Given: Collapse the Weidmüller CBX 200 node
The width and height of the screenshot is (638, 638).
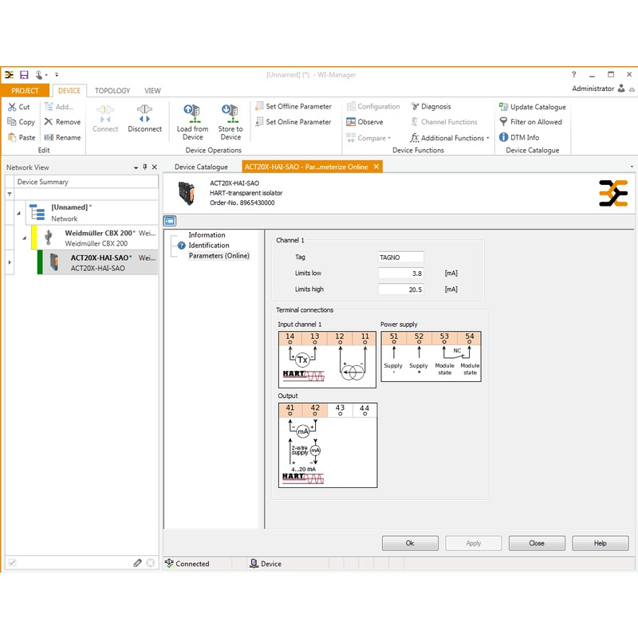Looking at the screenshot, I should pyautogui.click(x=25, y=238).
